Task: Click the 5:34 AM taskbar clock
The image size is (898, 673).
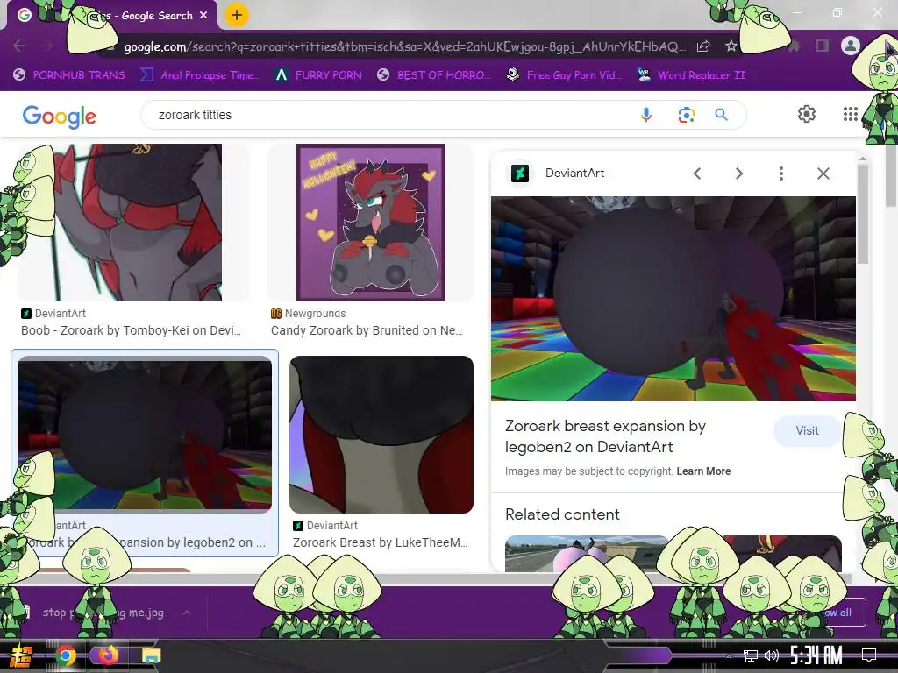Action: (816, 655)
